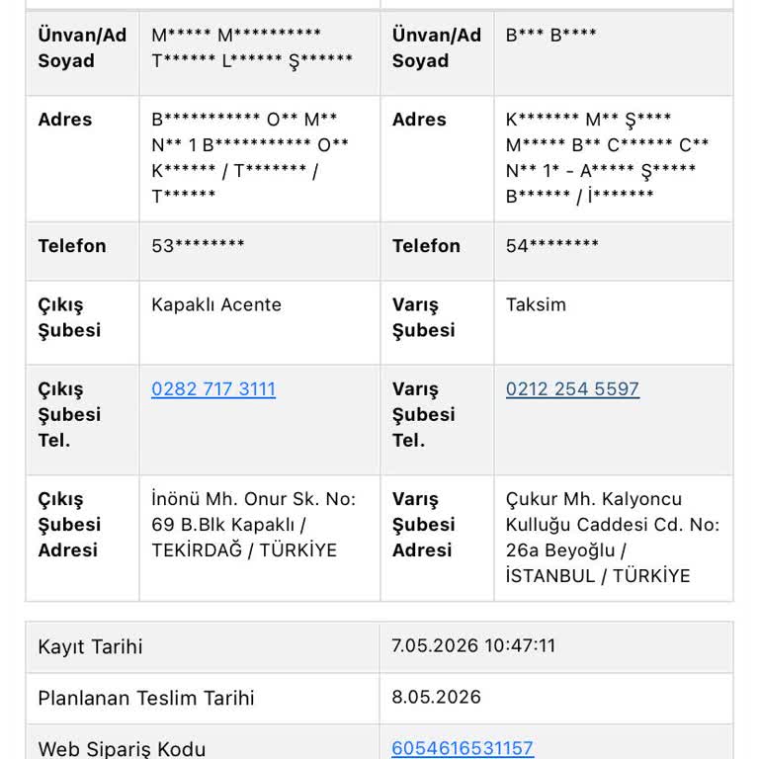The image size is (759, 759).
Task: Click the Web Sipariş Kodu label
Action: (122, 749)
